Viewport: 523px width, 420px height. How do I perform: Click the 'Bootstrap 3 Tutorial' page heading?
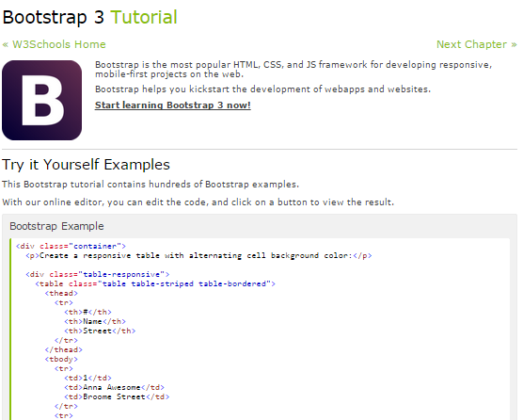coord(89,17)
